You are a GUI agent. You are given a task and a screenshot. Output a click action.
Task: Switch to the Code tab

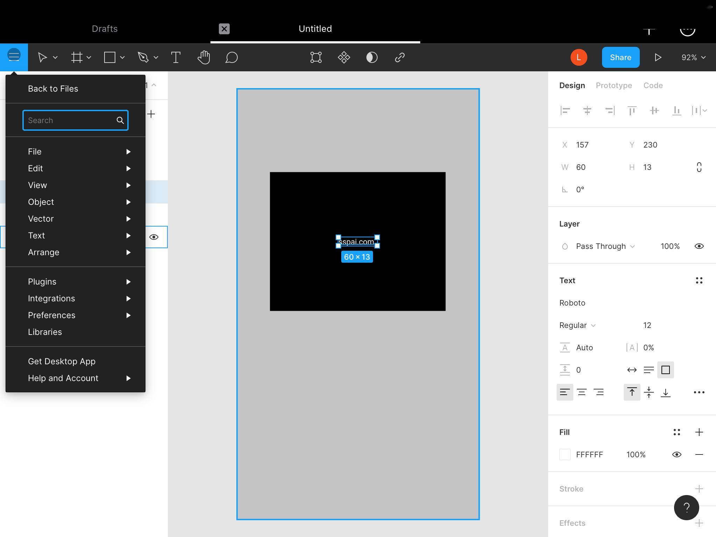(x=653, y=85)
